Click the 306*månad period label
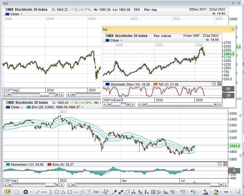The image size is (244, 196). pos(112,100)
